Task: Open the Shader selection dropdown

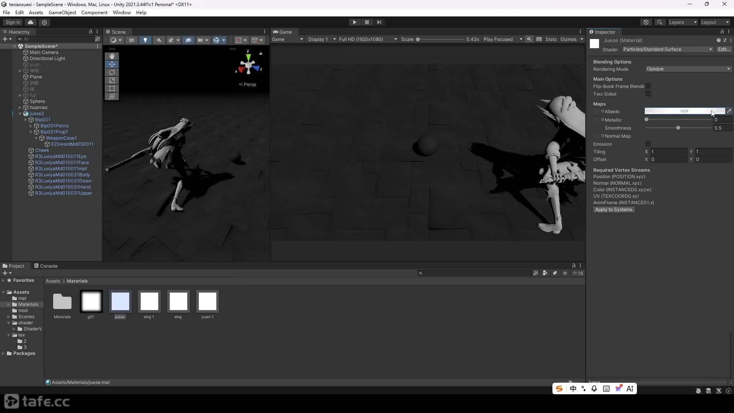Action: [667, 49]
